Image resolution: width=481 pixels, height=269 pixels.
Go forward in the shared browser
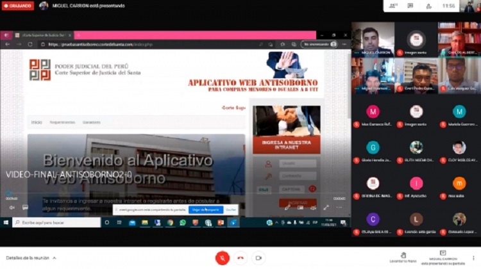19,44
